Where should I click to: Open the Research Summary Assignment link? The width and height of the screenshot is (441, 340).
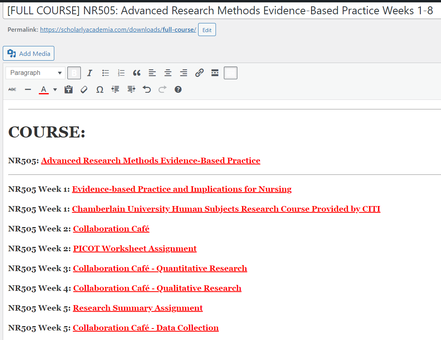pos(138,308)
